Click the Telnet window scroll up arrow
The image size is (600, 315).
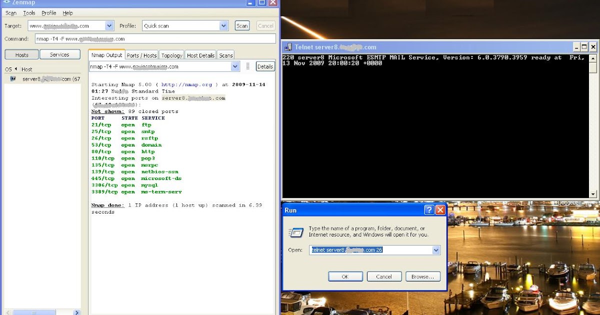(593, 58)
